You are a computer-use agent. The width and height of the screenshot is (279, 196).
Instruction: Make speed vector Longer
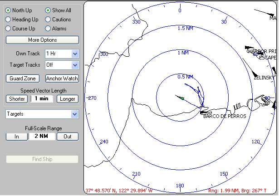coord(67,99)
